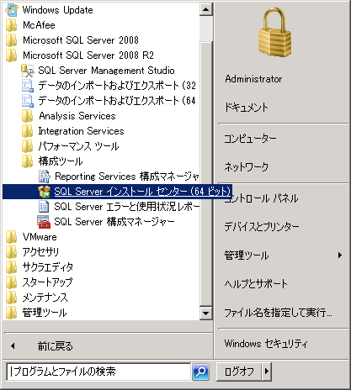Select the text SQL Server Management Studio
The image size is (351, 390).
click(x=106, y=71)
